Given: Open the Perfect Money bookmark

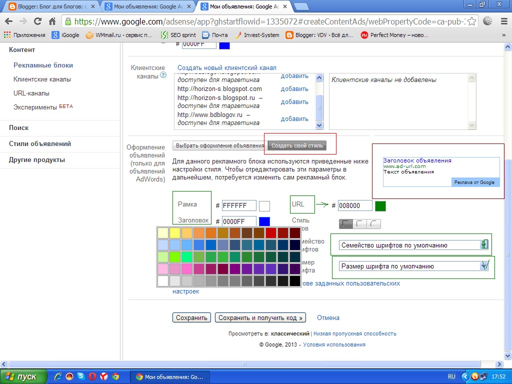Looking at the screenshot, I should [x=394, y=35].
